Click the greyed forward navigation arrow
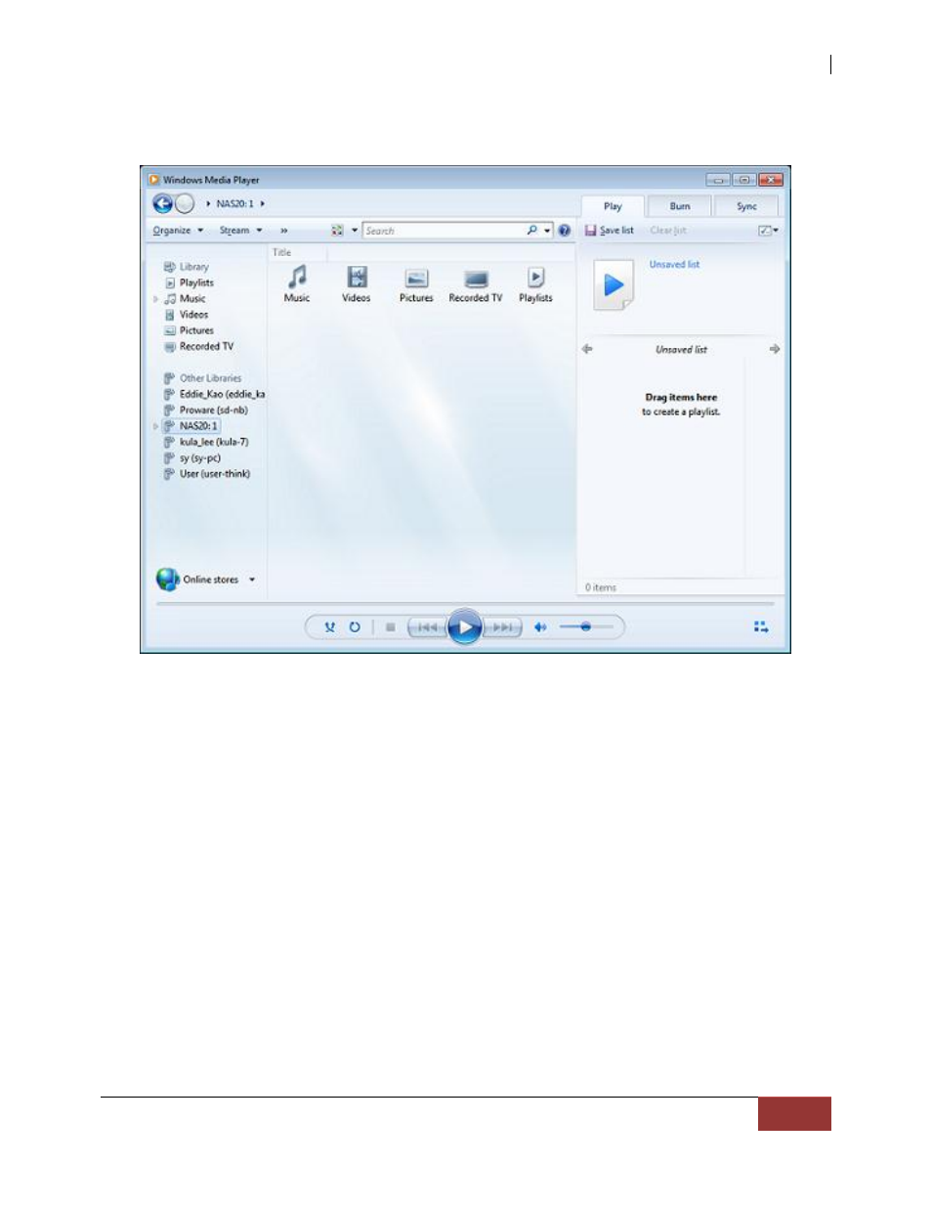 point(184,204)
